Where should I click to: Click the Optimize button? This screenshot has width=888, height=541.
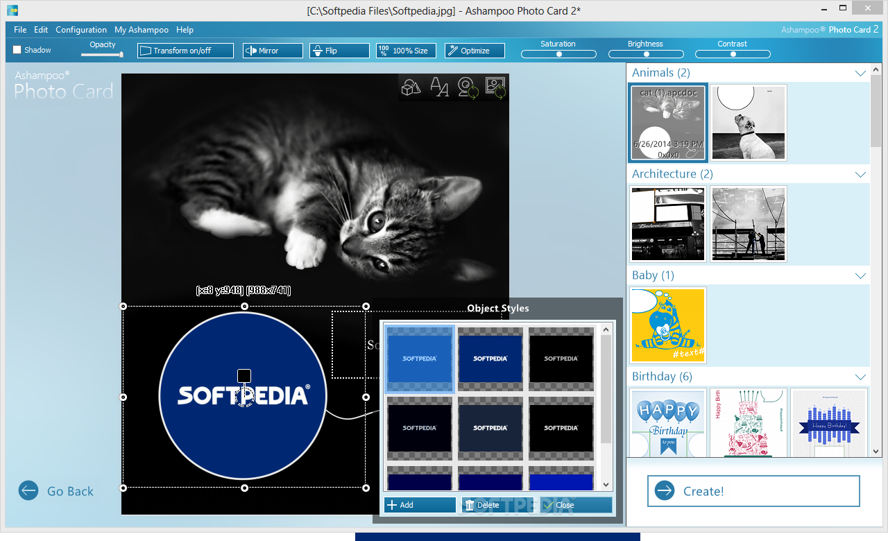[475, 51]
